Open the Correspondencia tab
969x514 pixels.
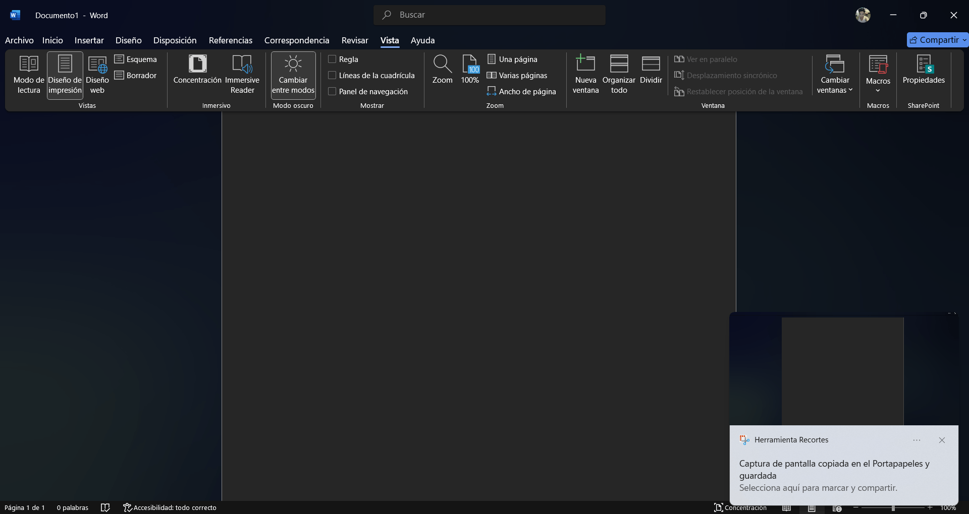coord(296,40)
